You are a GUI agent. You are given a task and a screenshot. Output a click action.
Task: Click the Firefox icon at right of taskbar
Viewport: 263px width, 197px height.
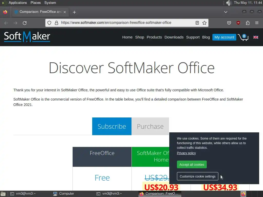[x=243, y=194]
